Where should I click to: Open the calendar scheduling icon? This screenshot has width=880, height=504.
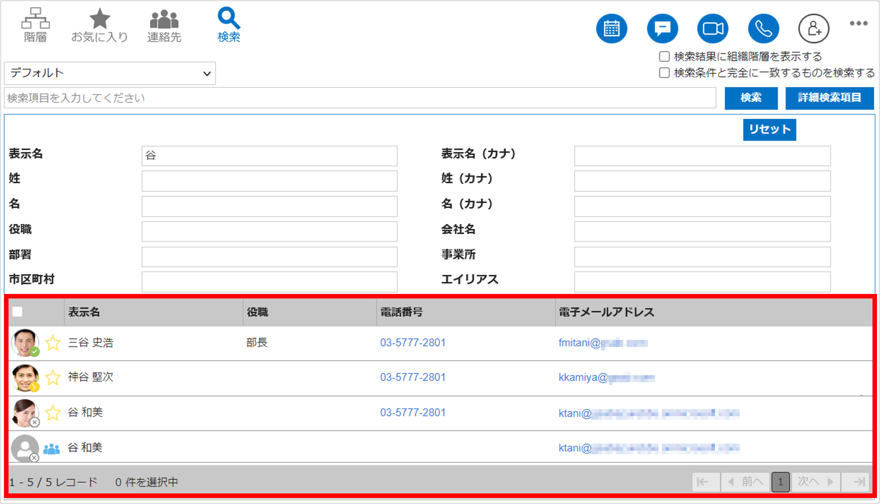(611, 29)
